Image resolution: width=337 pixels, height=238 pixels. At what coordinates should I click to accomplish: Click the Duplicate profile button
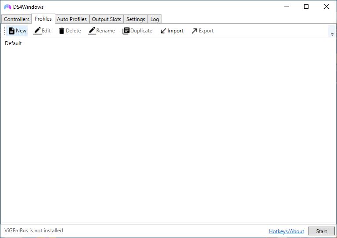137,31
